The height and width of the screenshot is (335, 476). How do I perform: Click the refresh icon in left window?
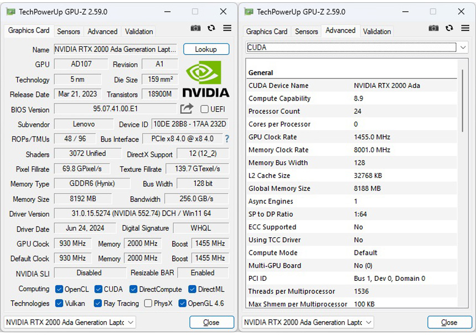click(x=211, y=29)
